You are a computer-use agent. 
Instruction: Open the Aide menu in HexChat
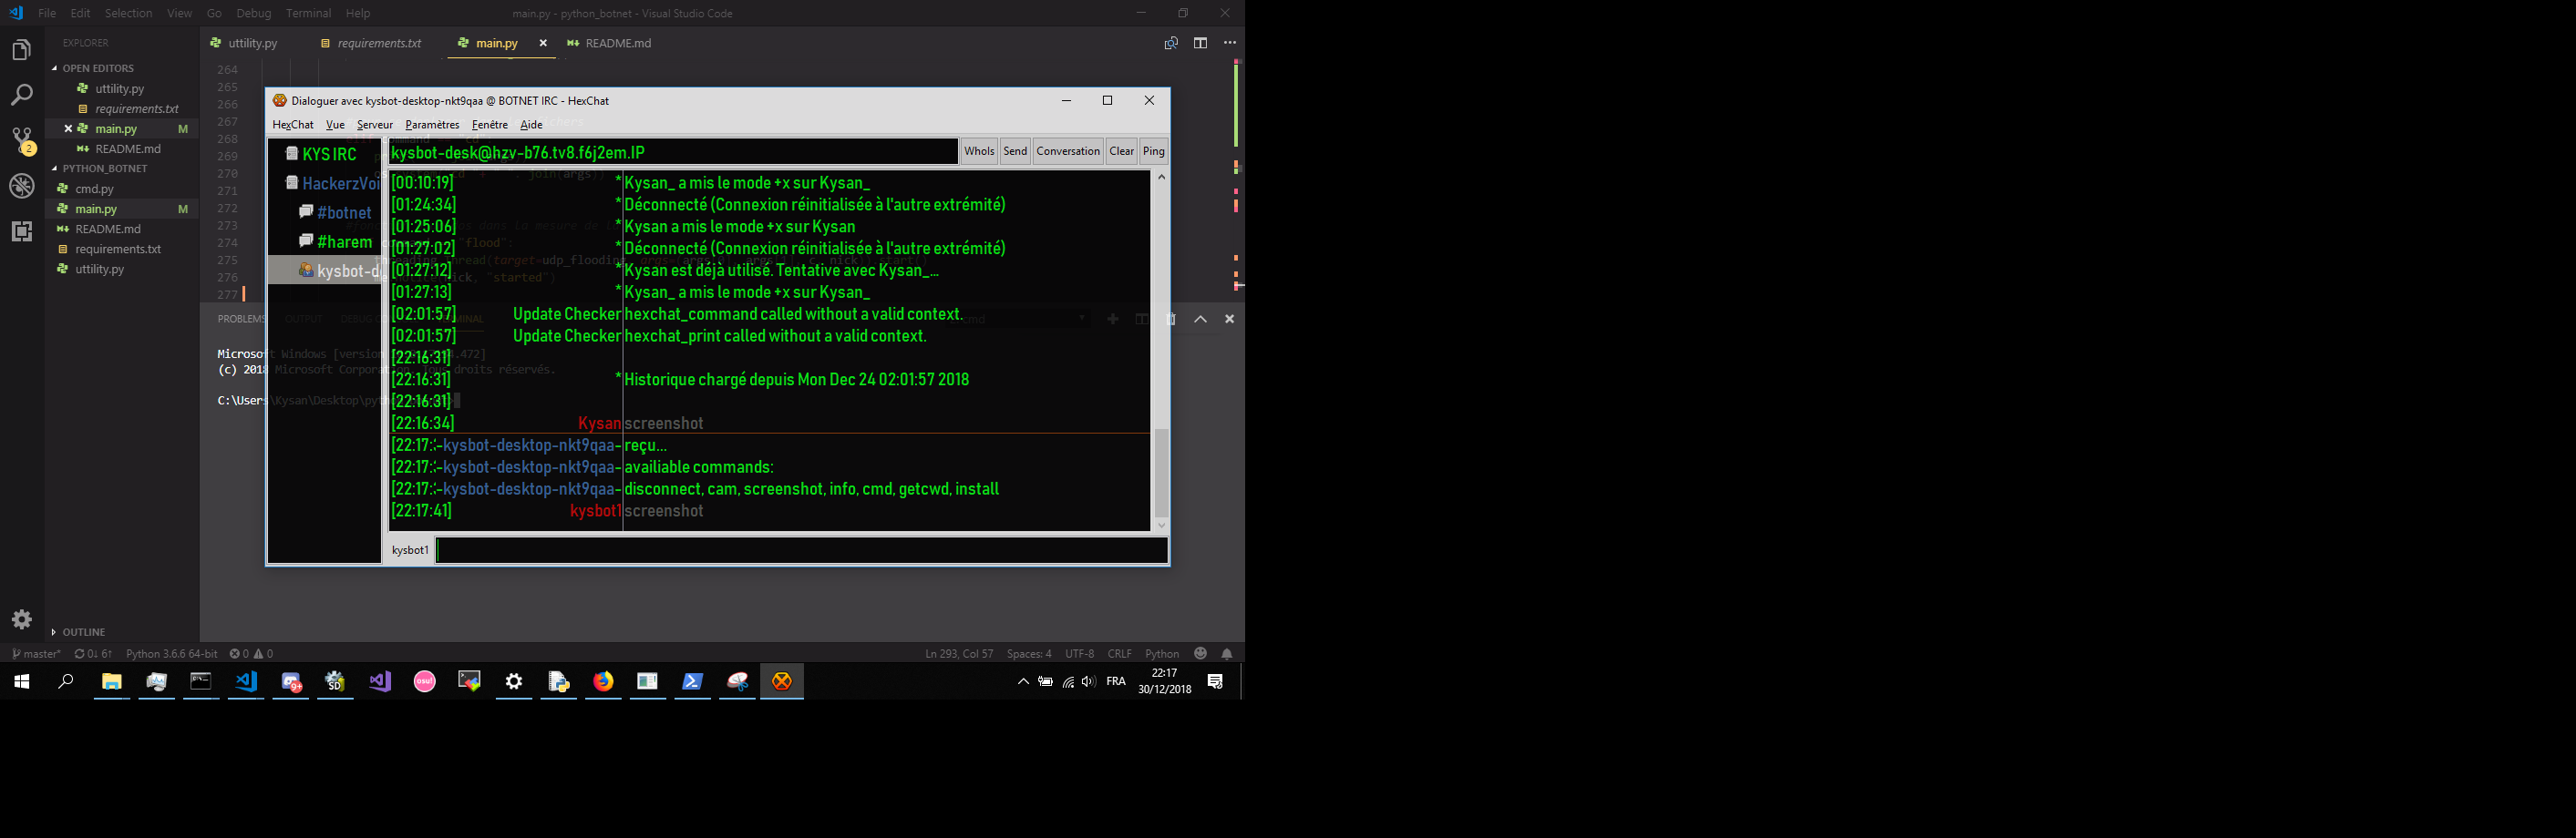pos(531,125)
